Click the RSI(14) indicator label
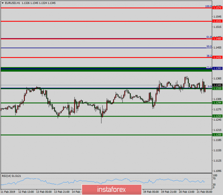 coord(11,176)
